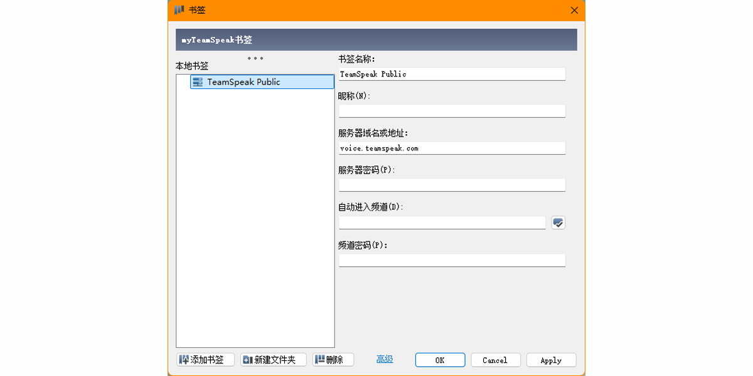
Task: Click the empty 昵称 nickname field
Action: 451,110
